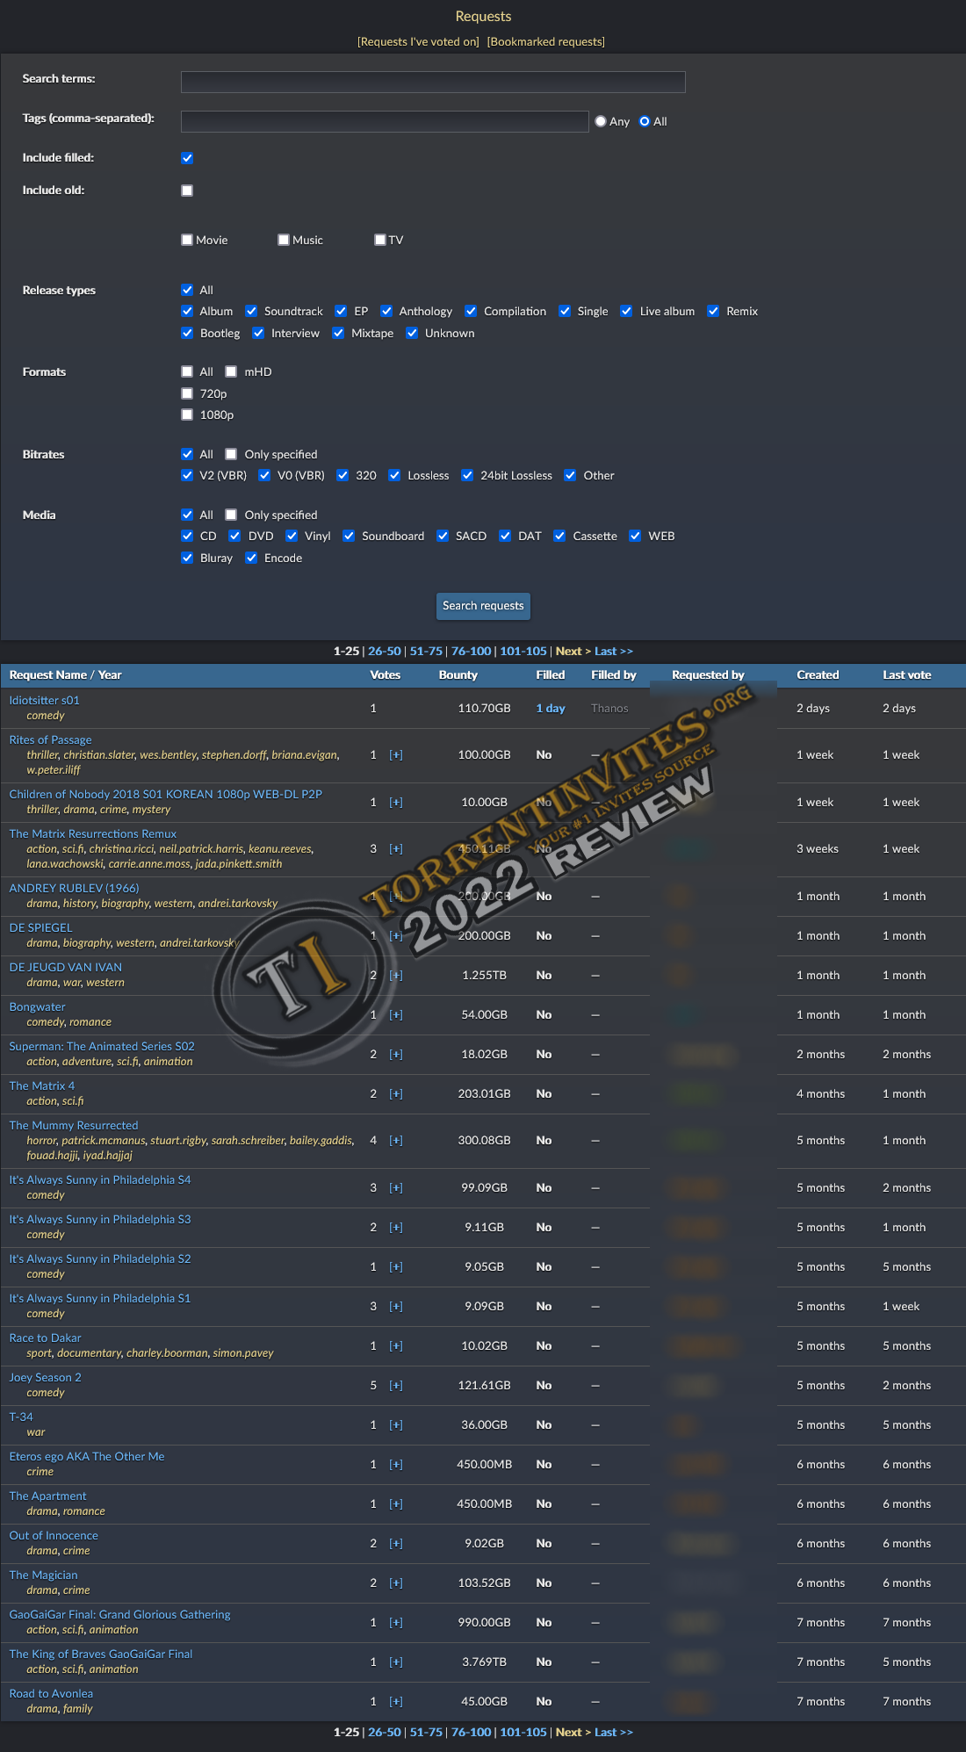Enable the Include old checkbox
Viewport: 966px width, 1752px height.
[187, 191]
